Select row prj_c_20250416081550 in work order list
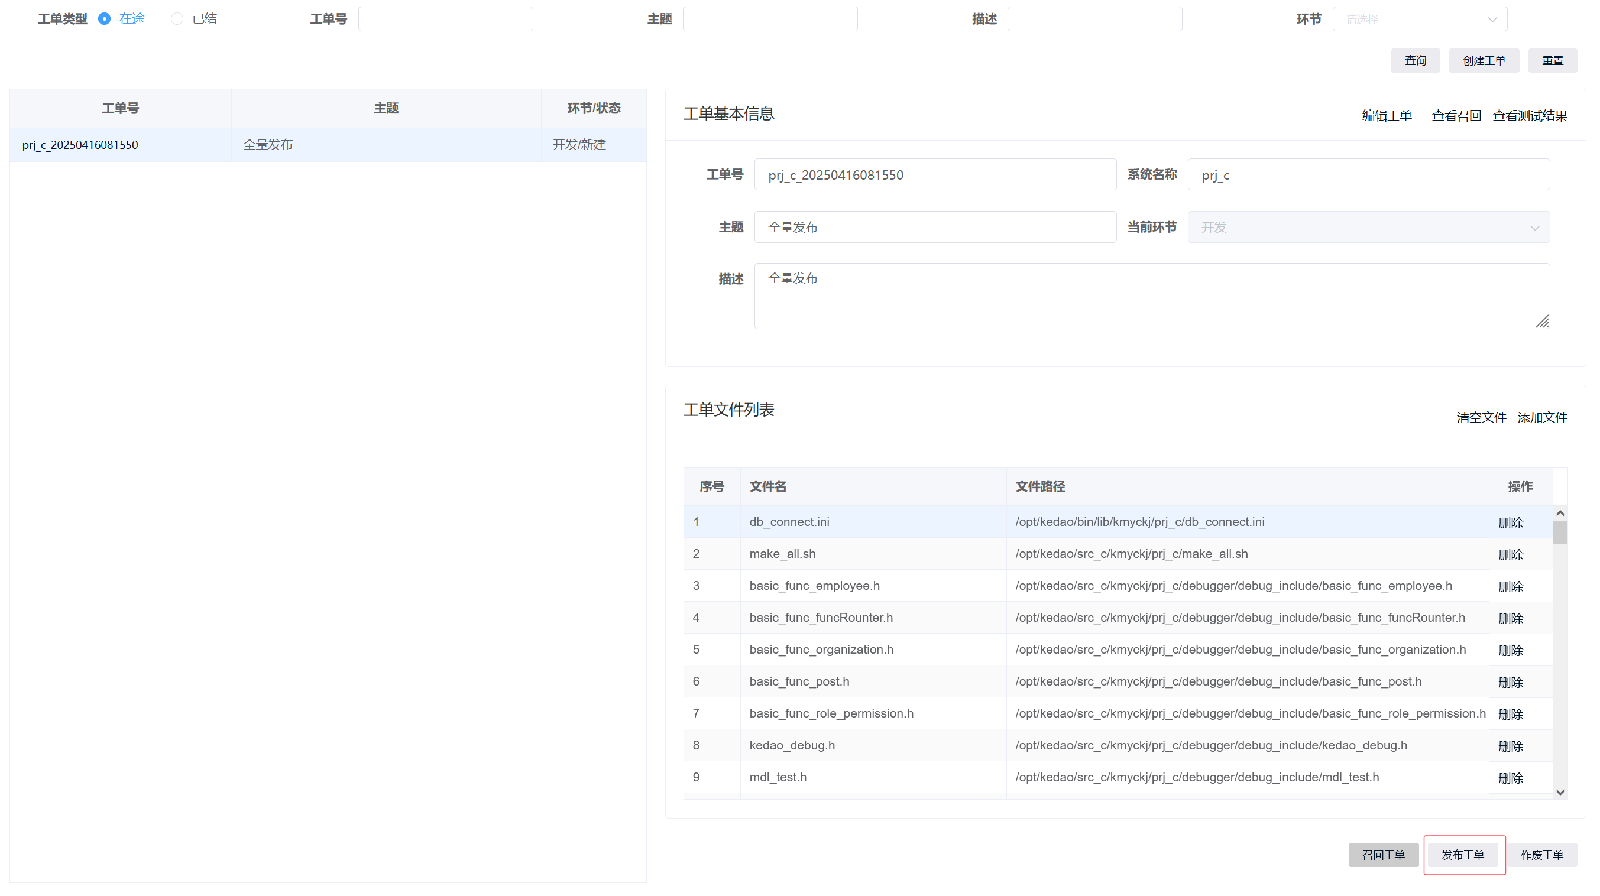The width and height of the screenshot is (1600, 896). coord(328,145)
